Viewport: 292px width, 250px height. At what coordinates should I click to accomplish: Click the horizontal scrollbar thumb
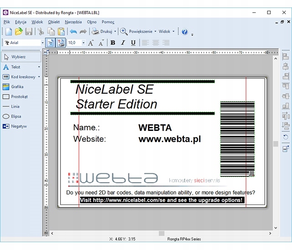pyautogui.click(x=162, y=233)
